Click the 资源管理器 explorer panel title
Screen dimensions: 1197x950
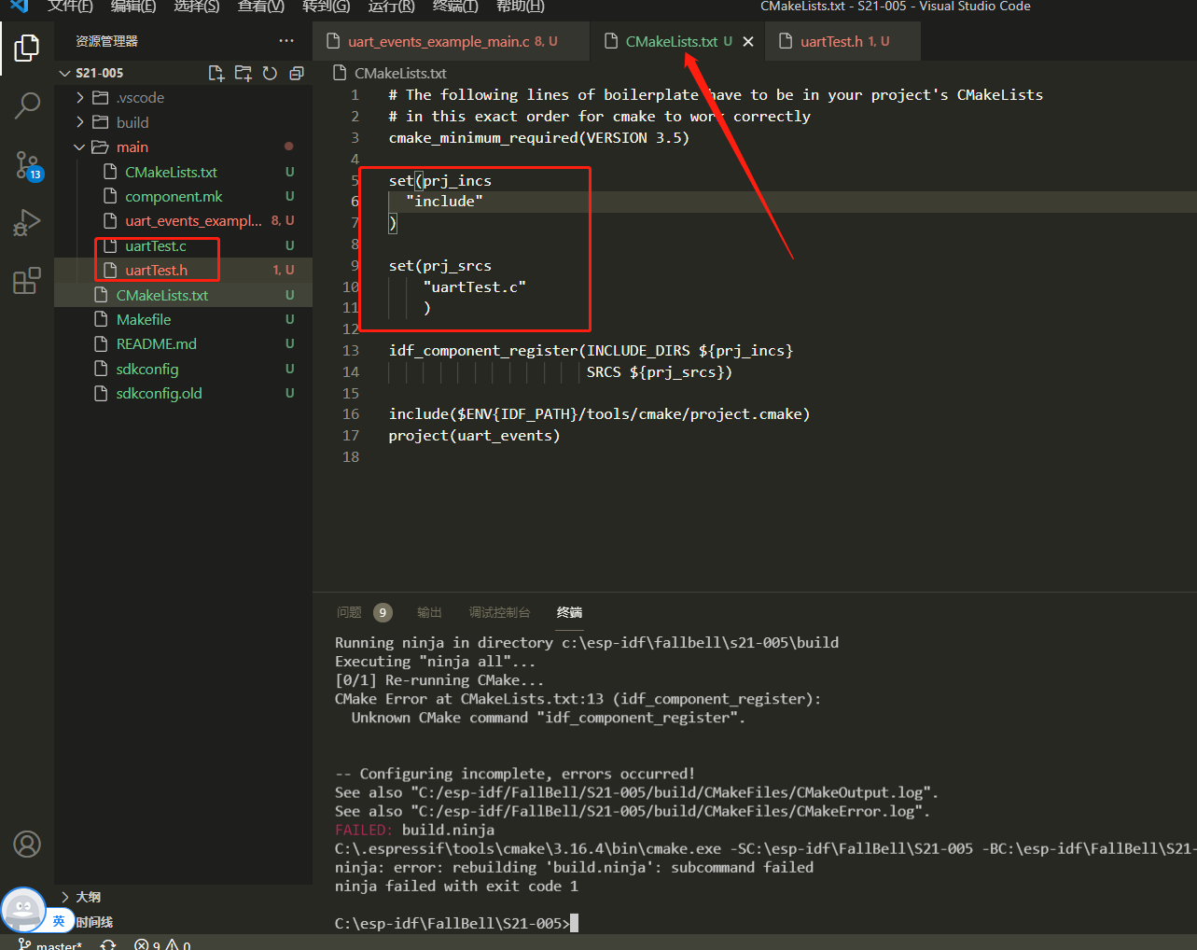[106, 41]
